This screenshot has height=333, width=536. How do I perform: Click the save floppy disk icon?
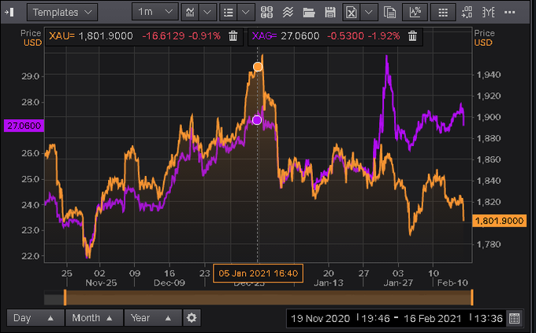pyautogui.click(x=329, y=13)
